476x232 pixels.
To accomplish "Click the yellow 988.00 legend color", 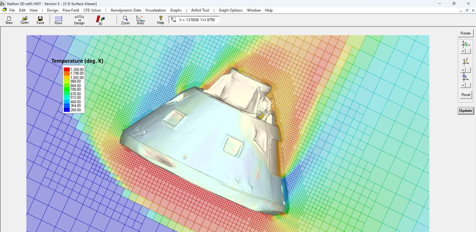I will pyautogui.click(x=67, y=81).
